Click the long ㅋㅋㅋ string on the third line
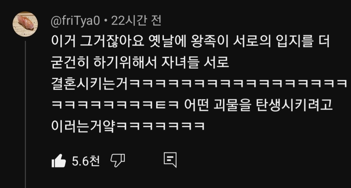The height and width of the screenshot is (188, 351). (238, 84)
